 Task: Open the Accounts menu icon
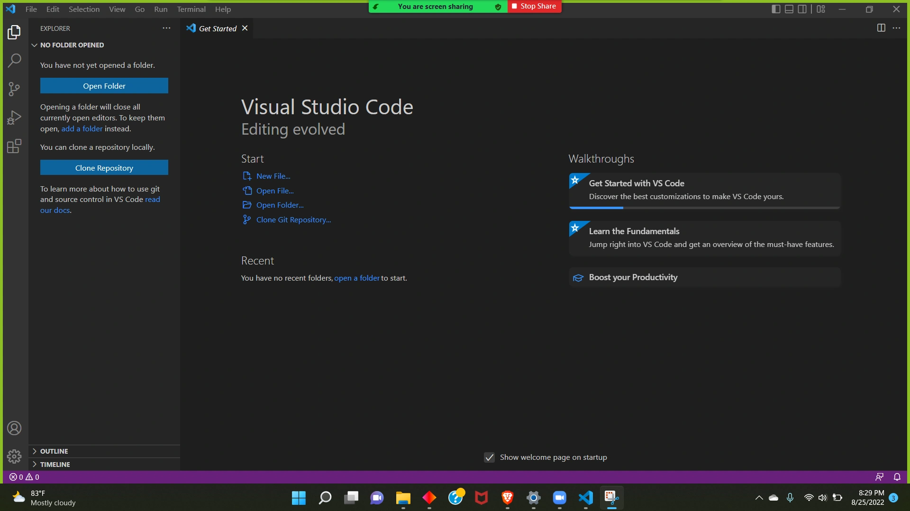tap(14, 428)
